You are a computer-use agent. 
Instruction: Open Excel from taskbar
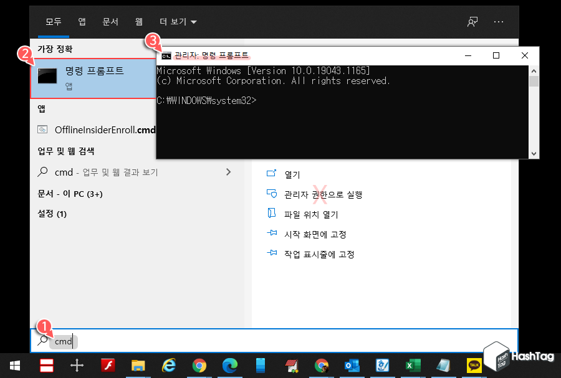413,366
